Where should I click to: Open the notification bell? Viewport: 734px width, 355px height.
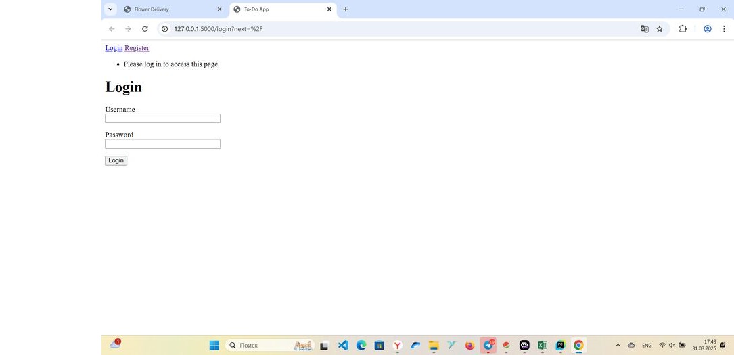click(722, 345)
